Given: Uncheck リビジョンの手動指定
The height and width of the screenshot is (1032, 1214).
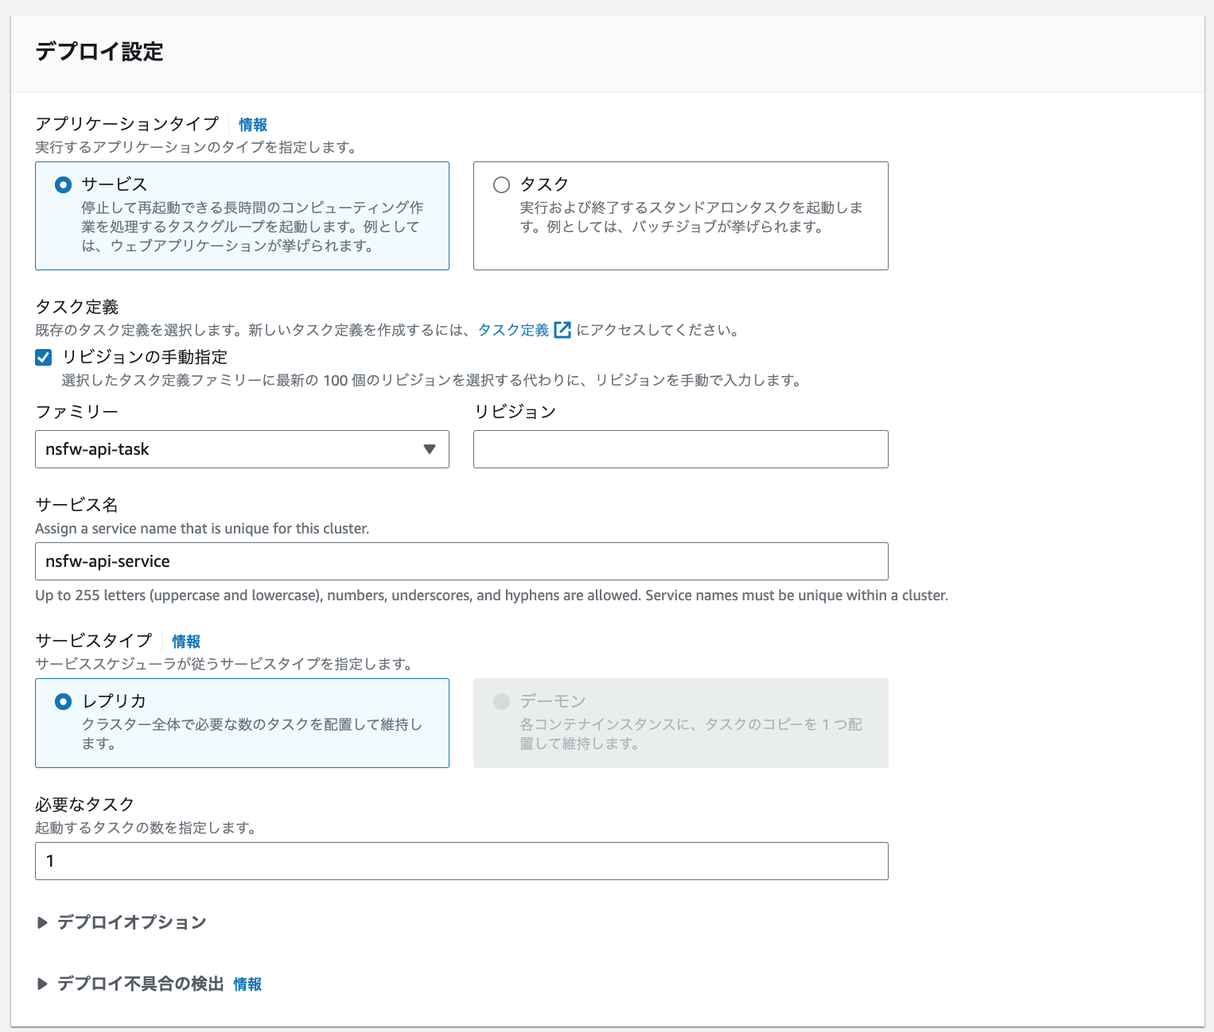Looking at the screenshot, I should pos(42,357).
